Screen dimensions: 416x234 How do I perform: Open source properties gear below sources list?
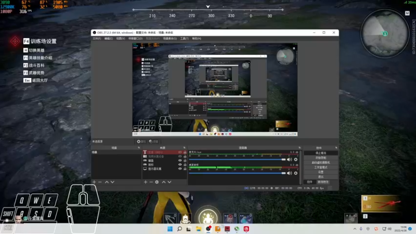point(157,182)
